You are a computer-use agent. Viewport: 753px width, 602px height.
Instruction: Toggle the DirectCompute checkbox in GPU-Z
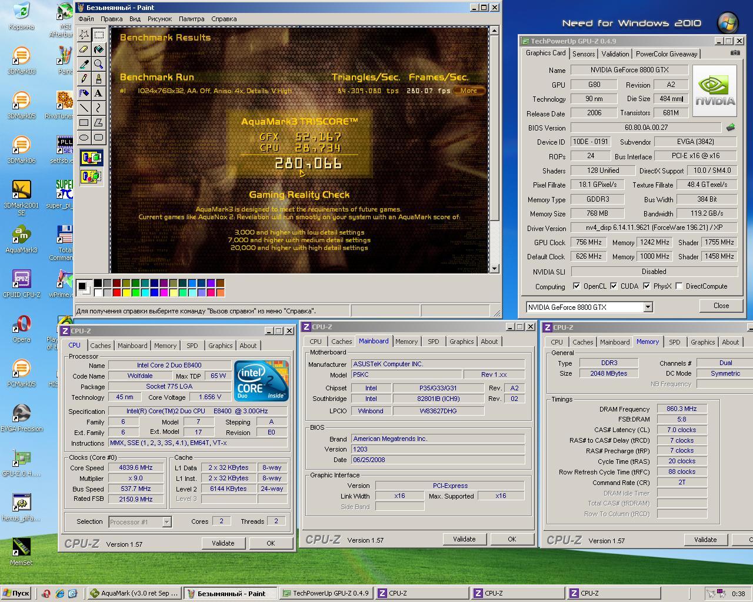(x=679, y=286)
